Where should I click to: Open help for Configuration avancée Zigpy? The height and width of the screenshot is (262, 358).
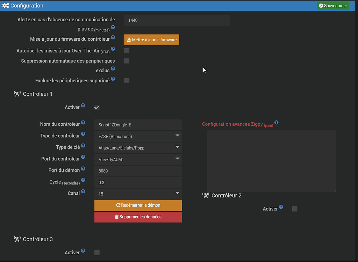276,122
